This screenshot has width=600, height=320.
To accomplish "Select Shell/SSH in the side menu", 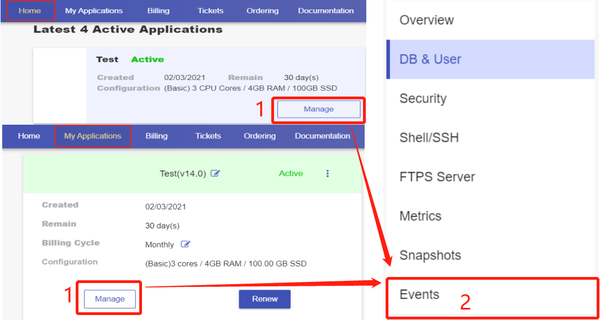I will pyautogui.click(x=429, y=138).
